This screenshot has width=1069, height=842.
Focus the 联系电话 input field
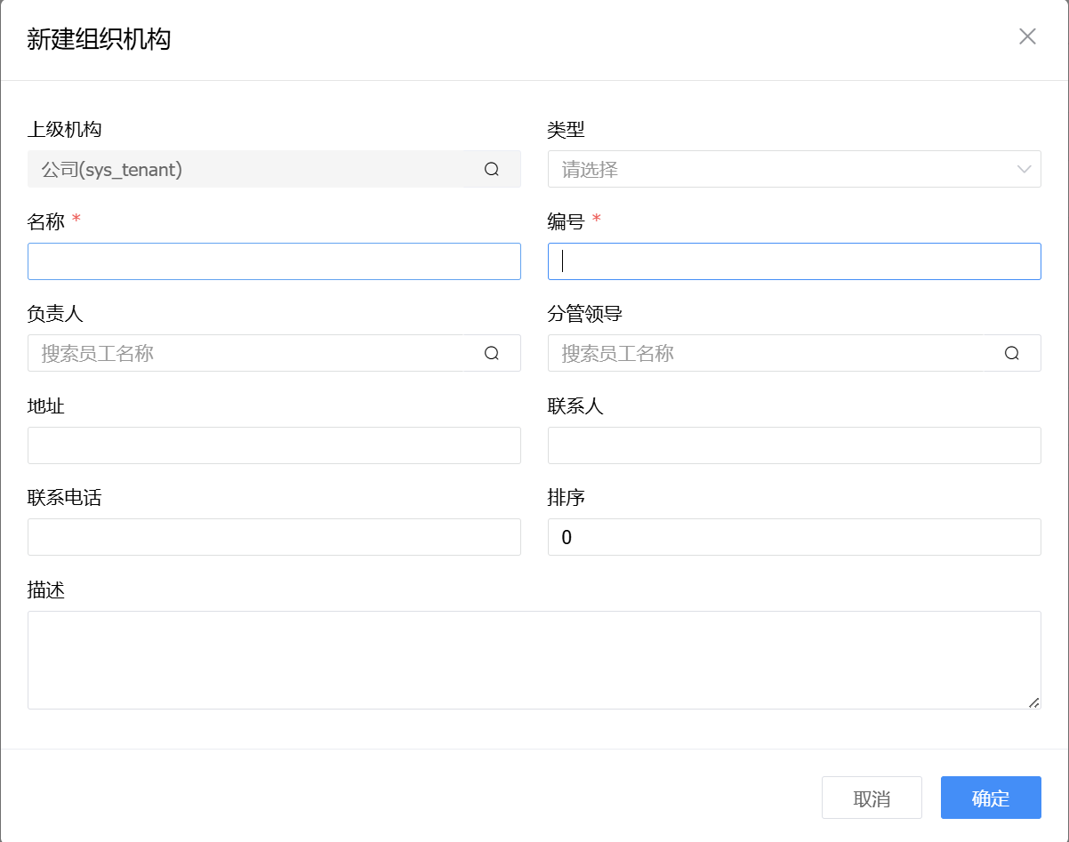(x=274, y=537)
